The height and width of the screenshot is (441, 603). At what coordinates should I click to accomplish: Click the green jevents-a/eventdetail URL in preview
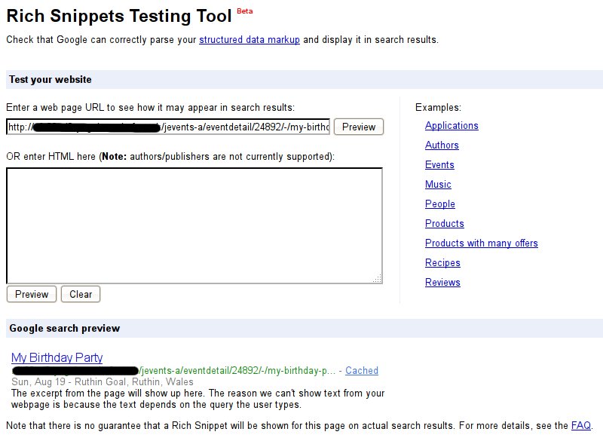click(x=237, y=371)
